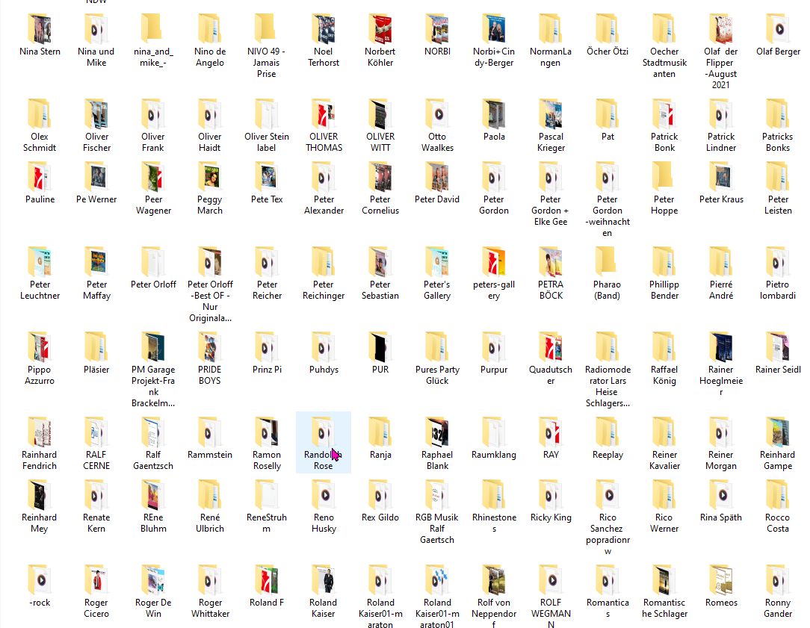Click the 'Patricks Bonks' folder name
Image resolution: width=810 pixels, height=628 pixels.
(x=778, y=143)
